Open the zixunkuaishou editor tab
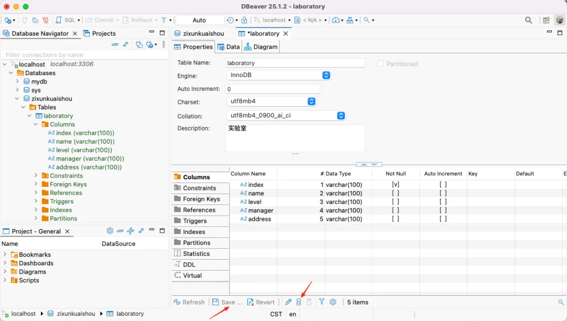Image resolution: width=567 pixels, height=321 pixels. [x=199, y=34]
